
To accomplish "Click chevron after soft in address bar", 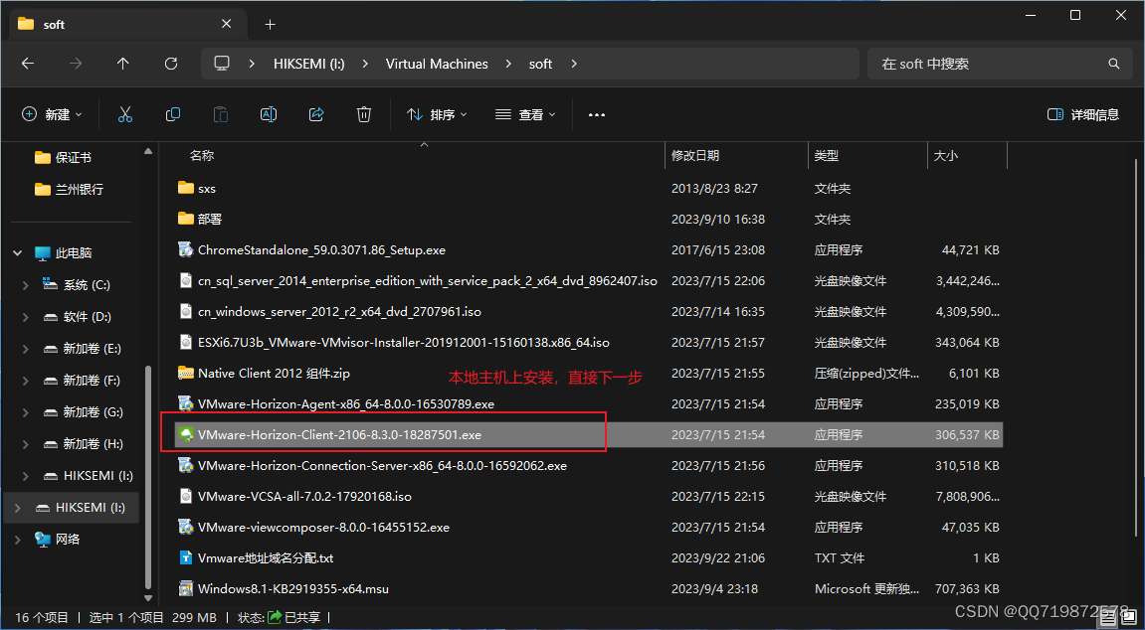I will pos(574,64).
